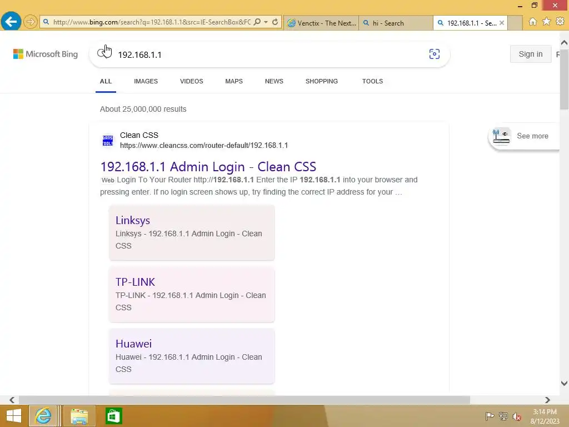Image resolution: width=569 pixels, height=427 pixels.
Task: Click the 'About 25,000,000 results' text
Action: coord(143,110)
